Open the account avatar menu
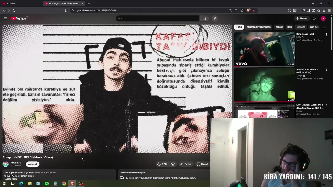This screenshot has height=187, width=333. tap(323, 18)
